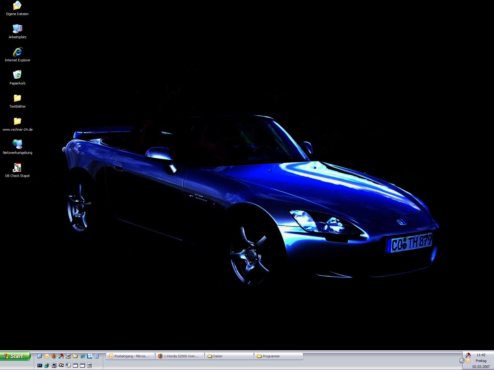Viewport: 494px width, 370px height.
Task: Open the Eigene Dateien desktop folder
Action: tap(17, 6)
